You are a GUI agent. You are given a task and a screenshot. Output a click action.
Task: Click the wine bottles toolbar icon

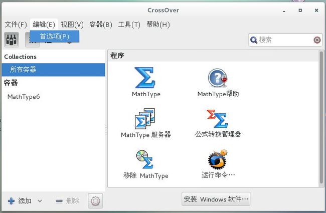(x=12, y=40)
